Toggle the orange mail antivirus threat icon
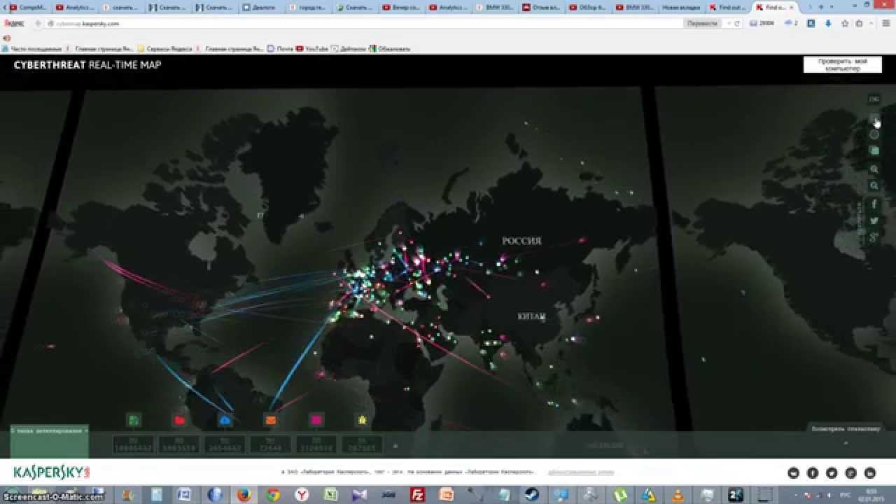 point(271,420)
